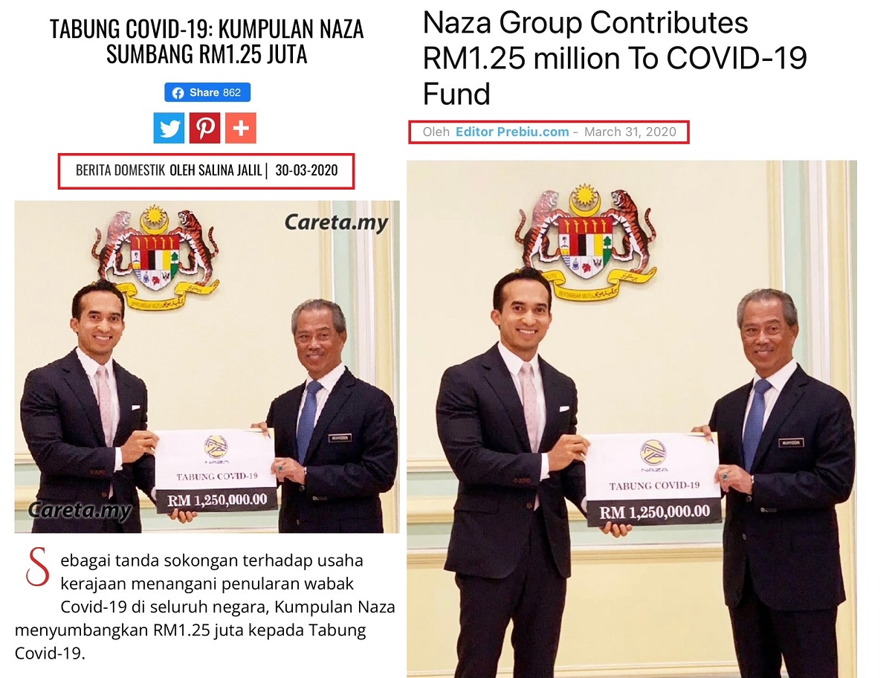Click the top-right Careta.my watermark on the photo
The height and width of the screenshot is (678, 892).
[x=336, y=221]
